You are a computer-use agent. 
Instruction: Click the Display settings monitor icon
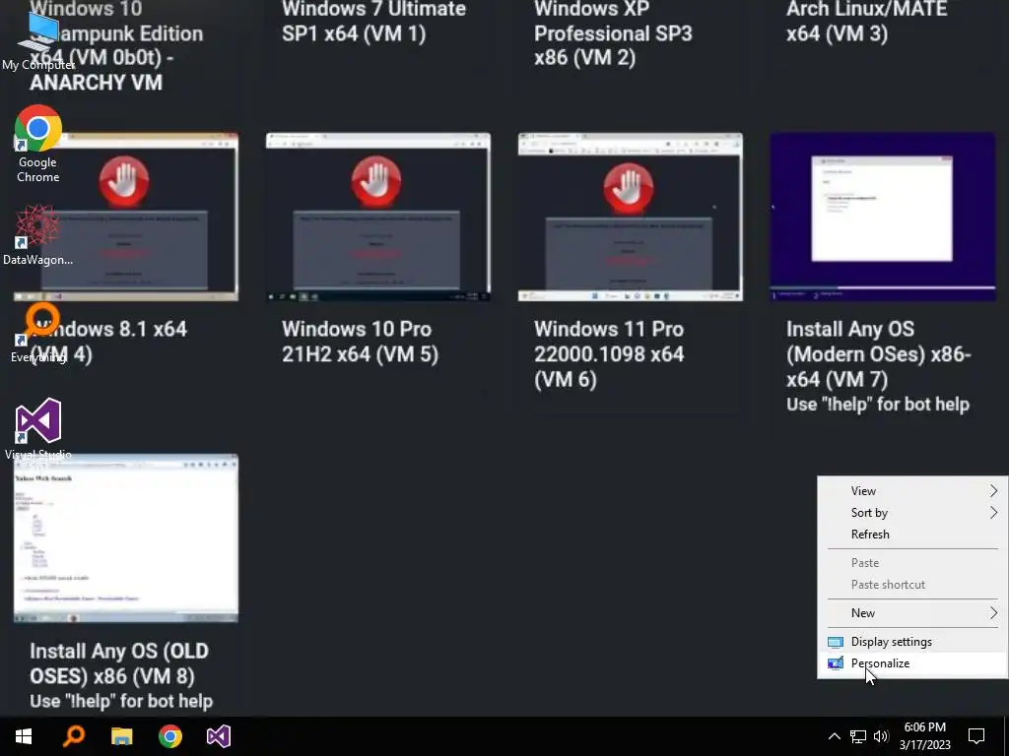pyautogui.click(x=836, y=642)
